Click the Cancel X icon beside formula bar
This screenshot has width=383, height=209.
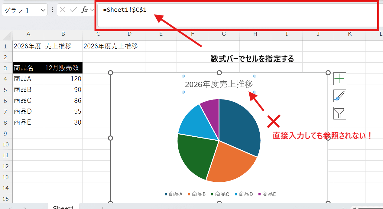pos(63,10)
